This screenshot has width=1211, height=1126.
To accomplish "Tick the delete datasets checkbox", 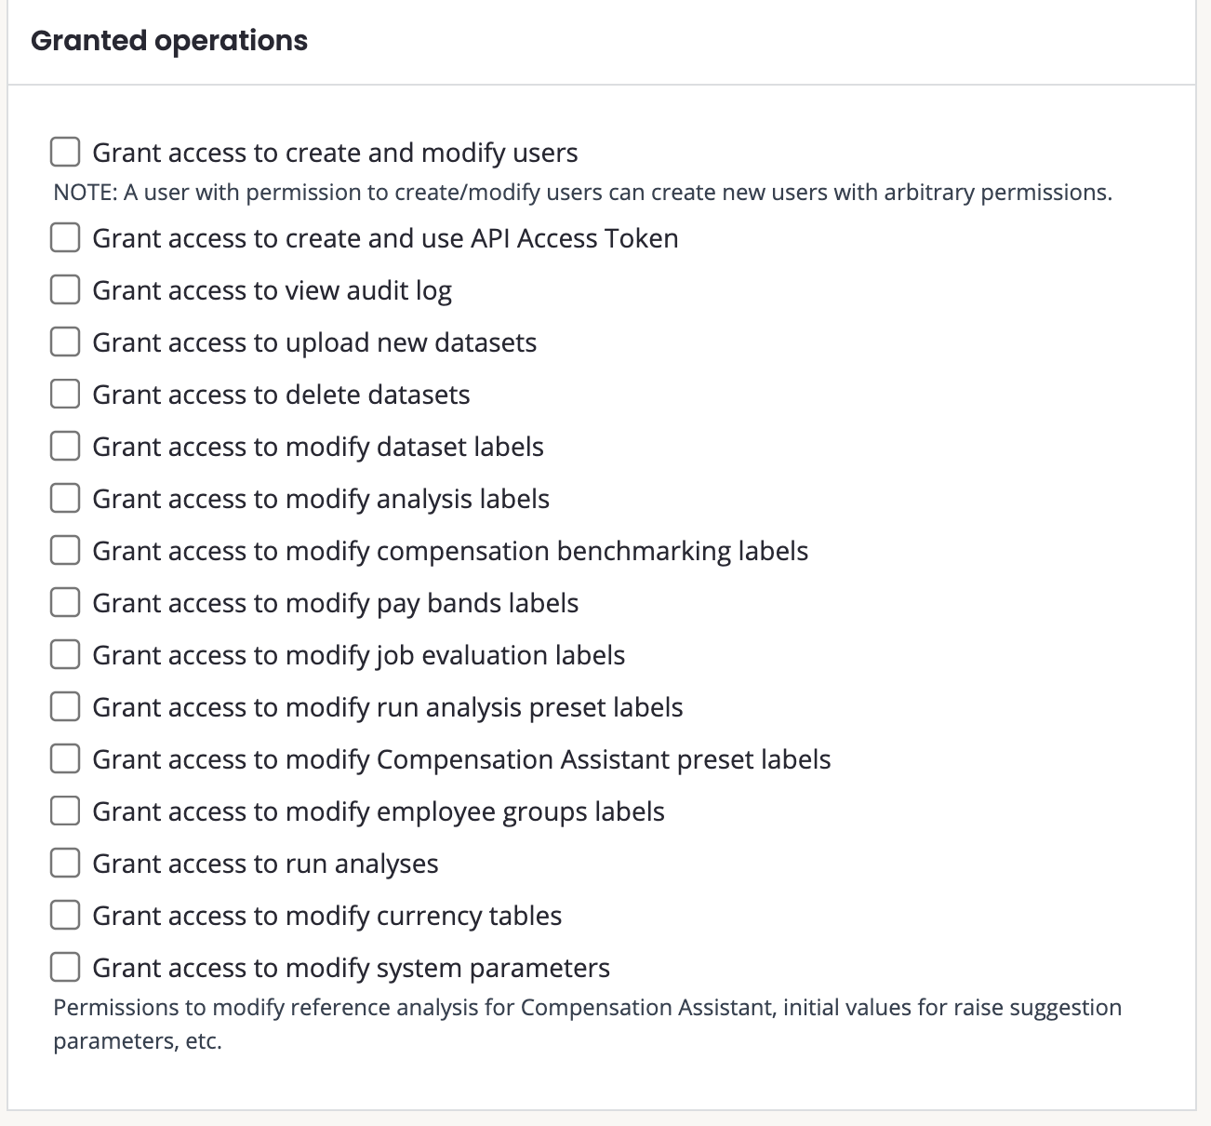I will pos(64,394).
